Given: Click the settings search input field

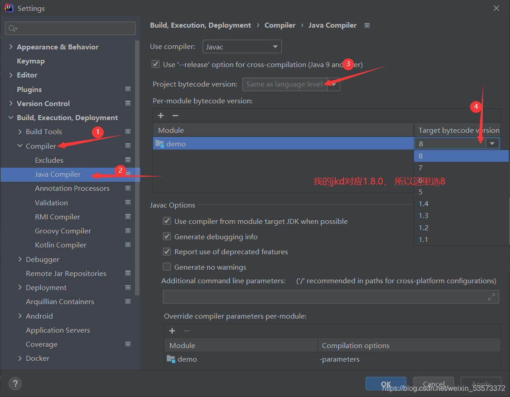Looking at the screenshot, I should tap(70, 28).
